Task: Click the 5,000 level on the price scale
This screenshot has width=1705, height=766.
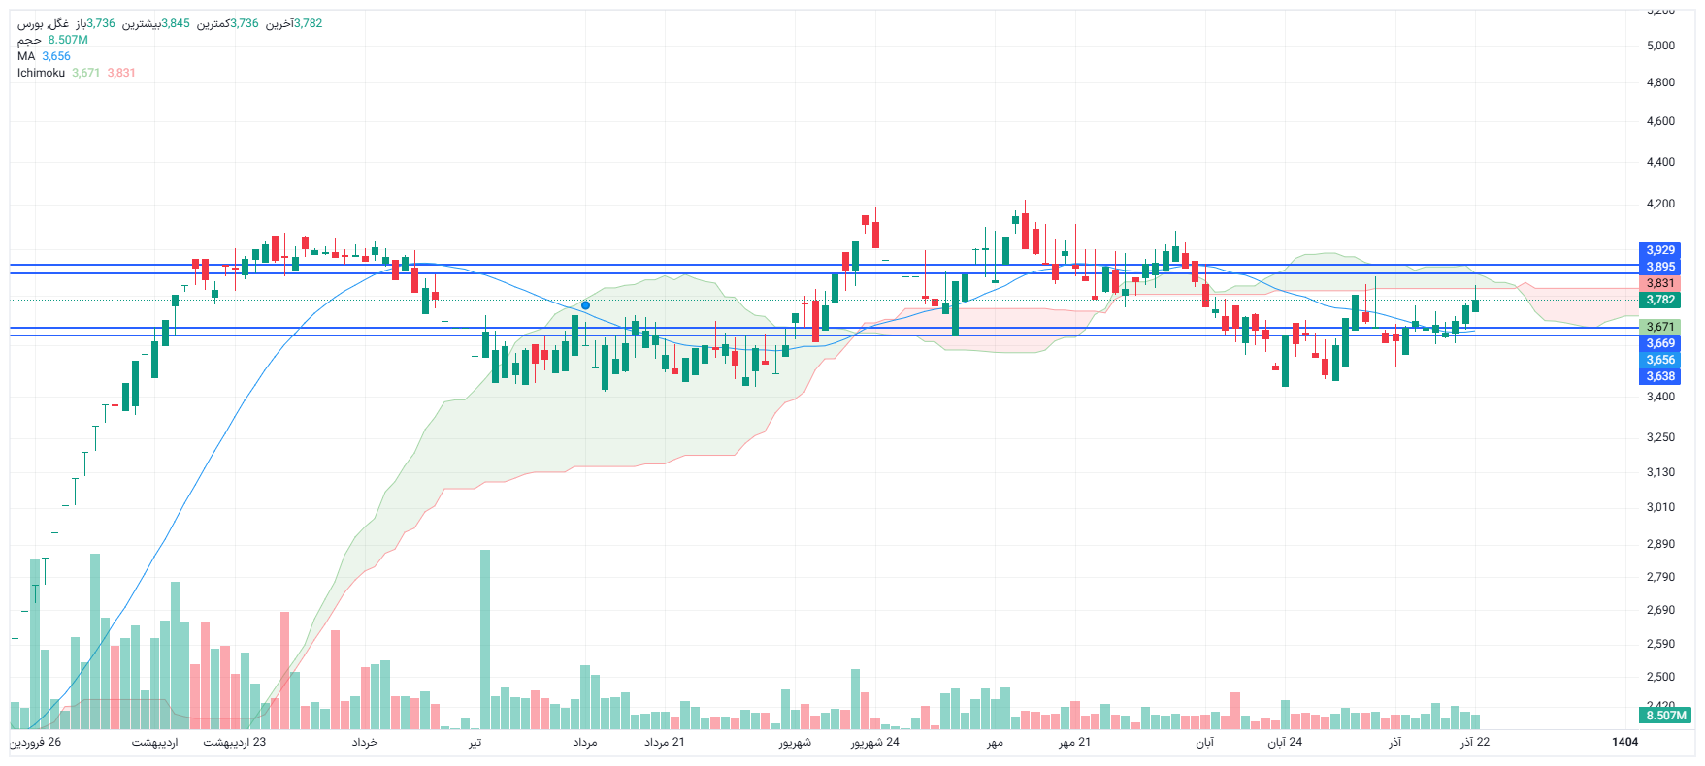Action: point(1660,46)
